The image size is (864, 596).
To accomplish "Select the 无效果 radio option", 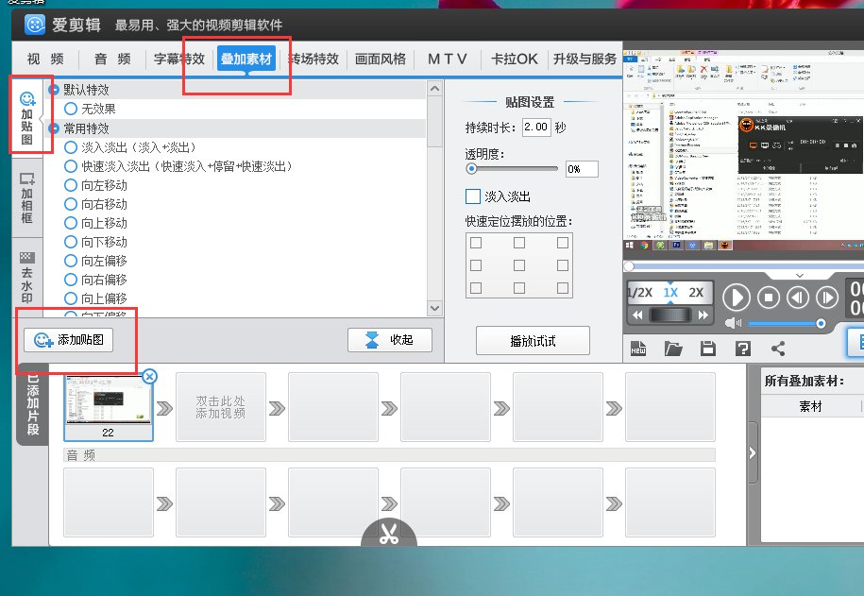I will coord(71,108).
